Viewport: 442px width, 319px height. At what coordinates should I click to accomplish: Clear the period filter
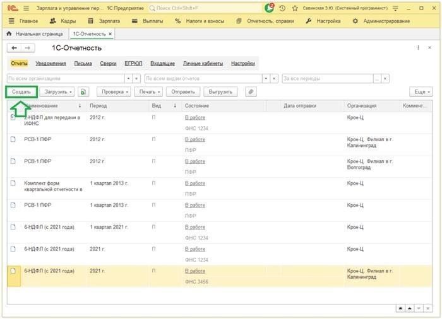[385, 79]
